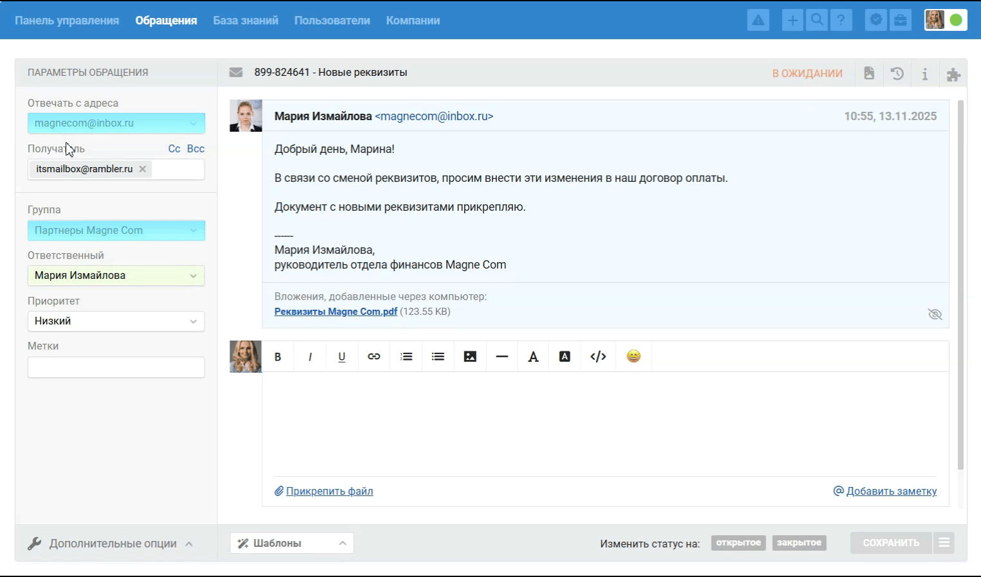Download the Реквизиты Magne Com.pdf attachment
The image size is (981, 577).
336,312
